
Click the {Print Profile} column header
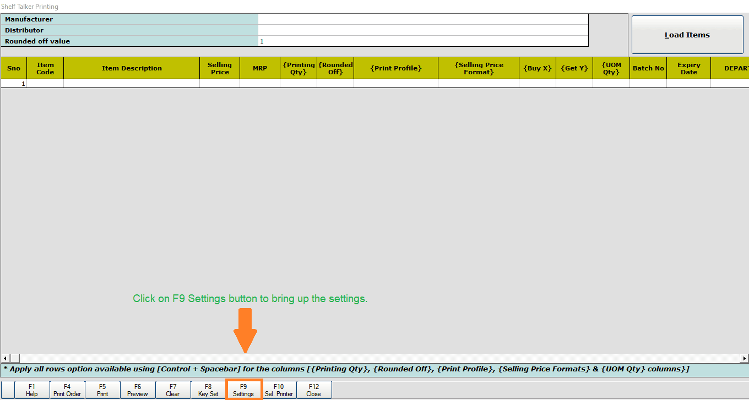pos(396,68)
